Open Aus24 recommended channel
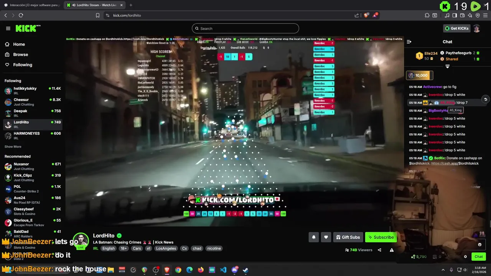Image resolution: width=491 pixels, height=276 pixels. 33,200
